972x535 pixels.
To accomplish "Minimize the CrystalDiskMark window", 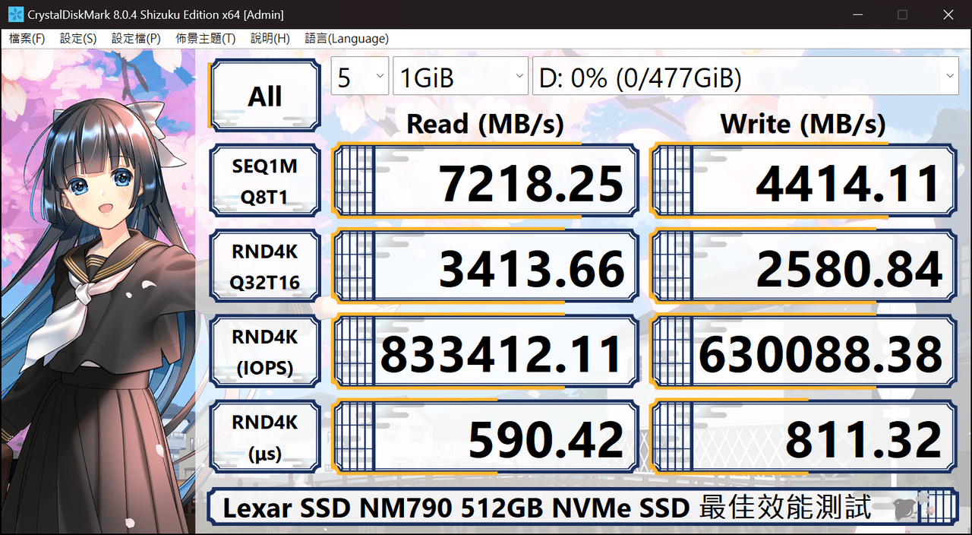I will pyautogui.click(x=857, y=14).
